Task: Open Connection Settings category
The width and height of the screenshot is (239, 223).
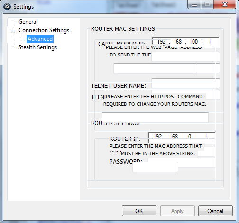Action: 44,30
